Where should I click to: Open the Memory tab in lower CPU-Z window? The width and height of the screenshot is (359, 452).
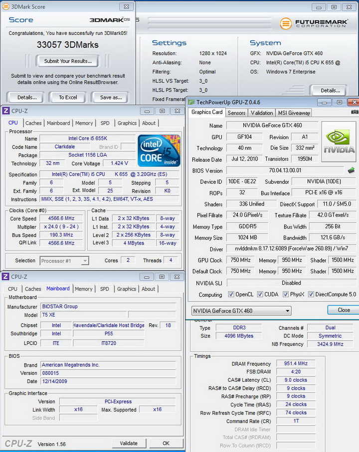pos(84,289)
